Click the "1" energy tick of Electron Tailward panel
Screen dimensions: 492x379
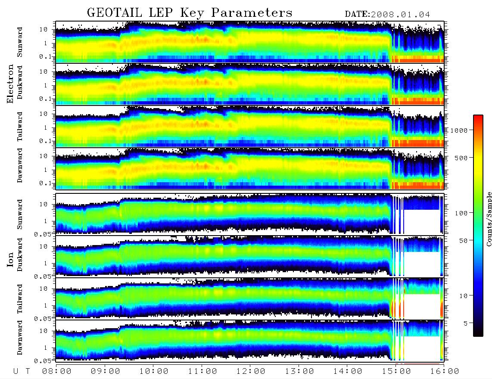click(45, 127)
